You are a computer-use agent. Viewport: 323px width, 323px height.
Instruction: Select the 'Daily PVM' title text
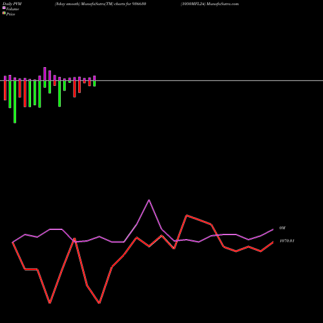(12, 4)
